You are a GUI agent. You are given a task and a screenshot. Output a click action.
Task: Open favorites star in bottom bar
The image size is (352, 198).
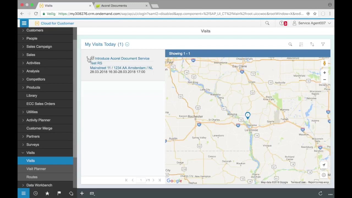click(x=47, y=193)
